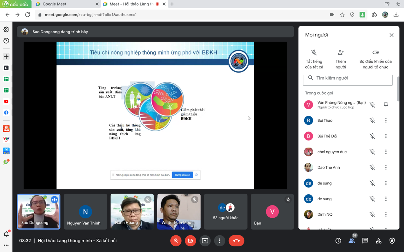Viewport: 404px width, 252px height.
Task: Click Tắt tiếng của tất cả mute-all button
Action: (x=314, y=59)
